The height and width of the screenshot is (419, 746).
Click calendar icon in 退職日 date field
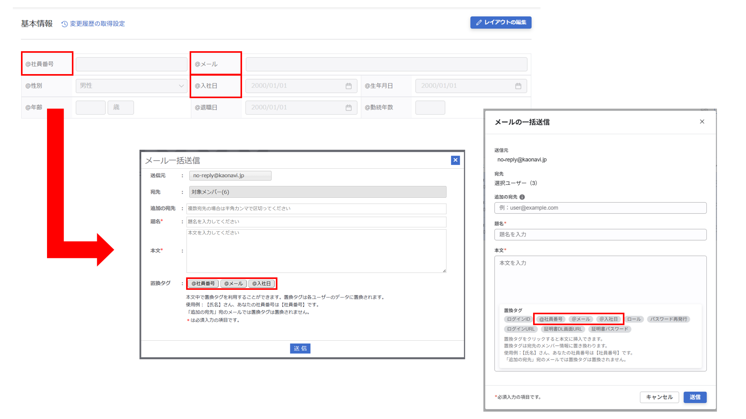(x=349, y=108)
